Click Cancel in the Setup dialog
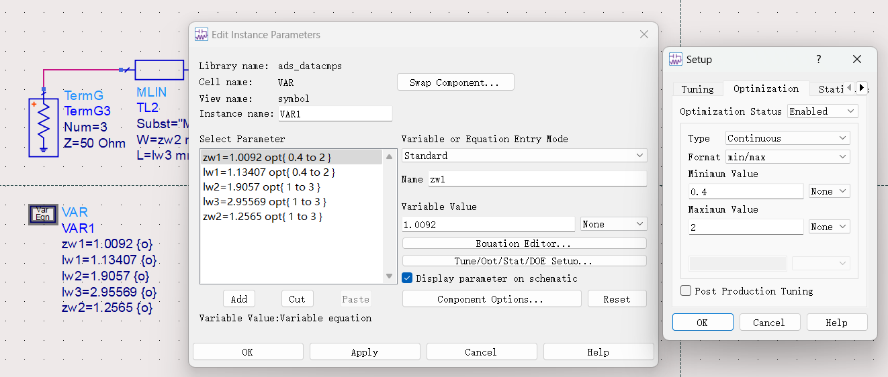 pyautogui.click(x=770, y=322)
